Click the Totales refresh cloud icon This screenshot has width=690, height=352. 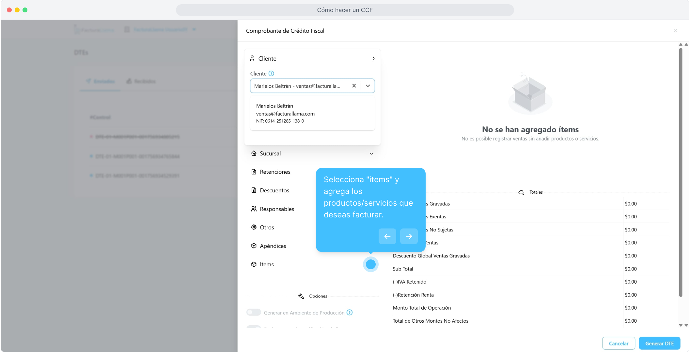tap(521, 192)
